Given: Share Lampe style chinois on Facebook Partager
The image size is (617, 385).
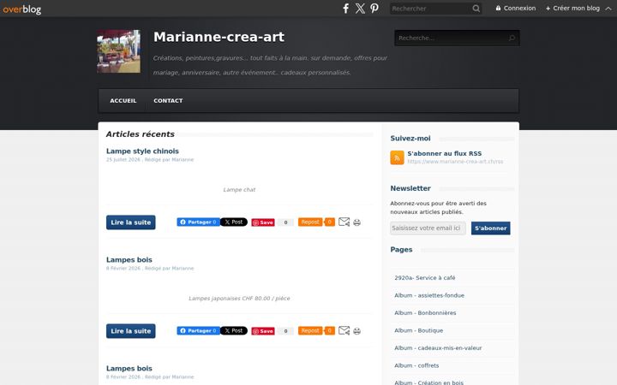Looking at the screenshot, I should pyautogui.click(x=198, y=222).
